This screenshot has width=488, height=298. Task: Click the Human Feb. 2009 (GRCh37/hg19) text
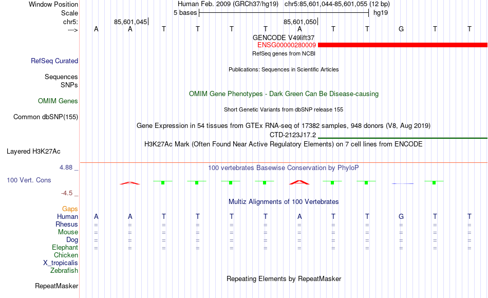229,4
